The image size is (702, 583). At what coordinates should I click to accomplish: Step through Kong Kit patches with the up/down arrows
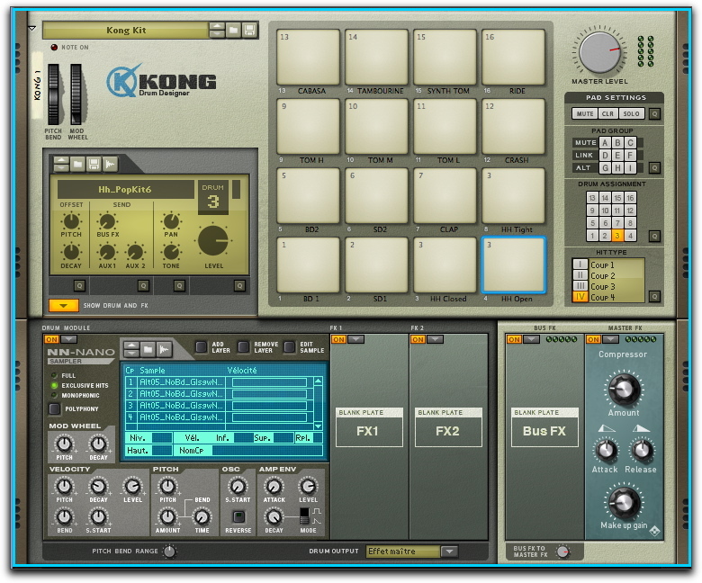point(217,30)
